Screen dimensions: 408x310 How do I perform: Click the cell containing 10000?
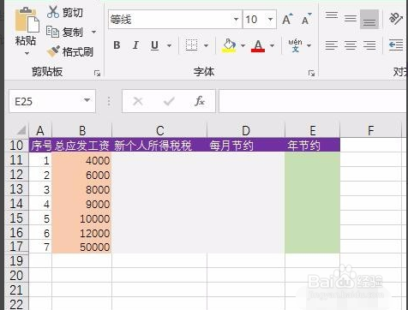click(x=82, y=218)
